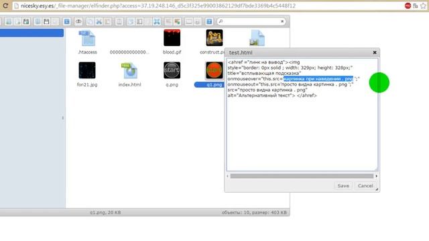The width and height of the screenshot is (429, 241).
Task: Click the highlighted 'картинка при наведении . png' text
Action: pos(318,79)
